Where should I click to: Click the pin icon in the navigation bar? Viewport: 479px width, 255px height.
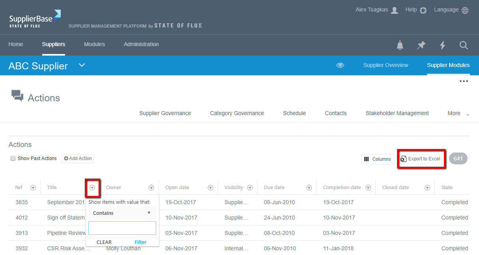[421, 45]
